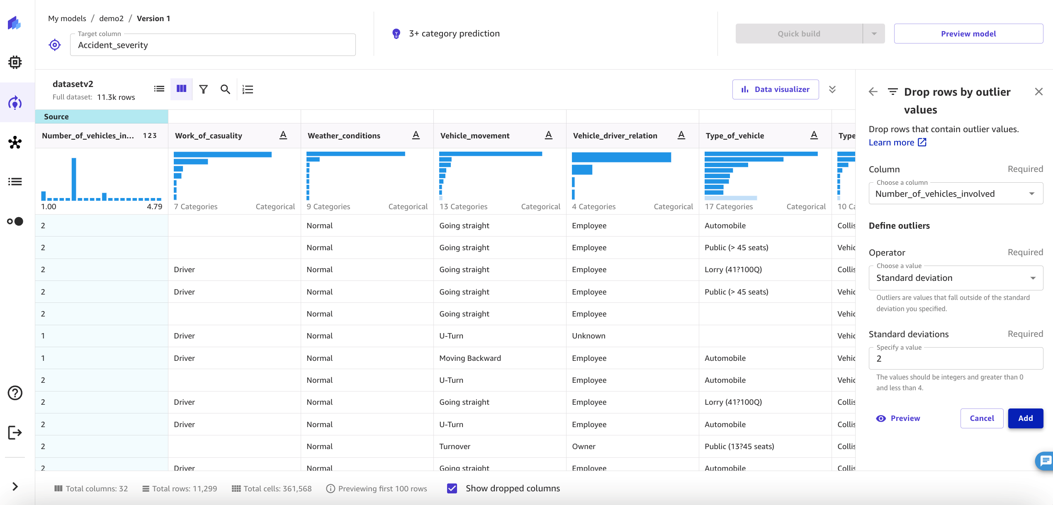Go to the demo2 breadcrumb
The width and height of the screenshot is (1053, 505).
click(x=111, y=19)
